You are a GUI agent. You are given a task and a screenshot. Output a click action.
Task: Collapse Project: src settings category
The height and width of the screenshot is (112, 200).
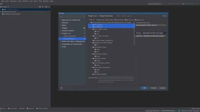point(61,33)
